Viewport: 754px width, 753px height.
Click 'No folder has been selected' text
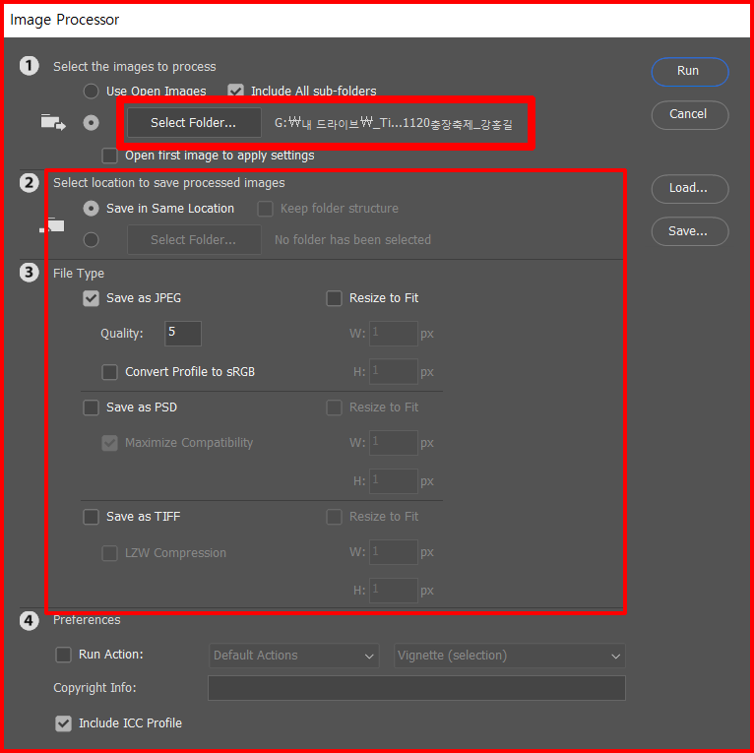pos(352,240)
